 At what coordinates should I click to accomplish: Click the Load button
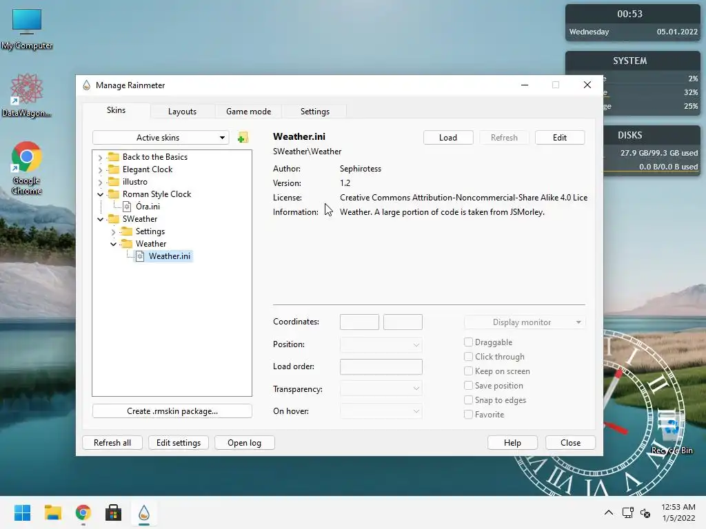coord(448,138)
